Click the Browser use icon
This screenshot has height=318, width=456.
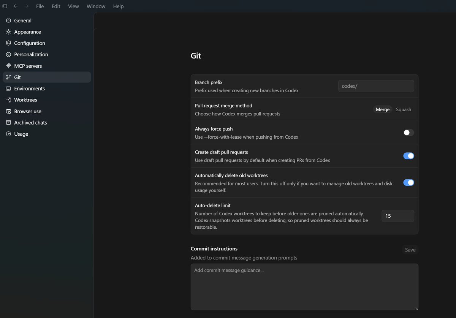coord(8,111)
